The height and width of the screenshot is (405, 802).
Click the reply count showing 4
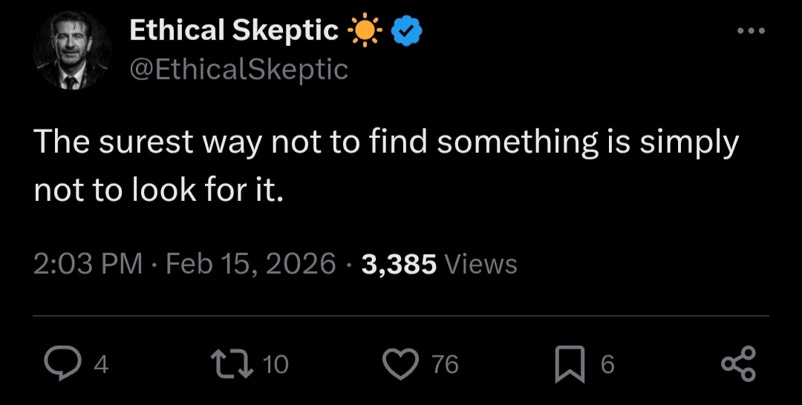tap(102, 364)
